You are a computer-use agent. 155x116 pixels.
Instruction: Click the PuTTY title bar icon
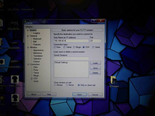click(26, 22)
